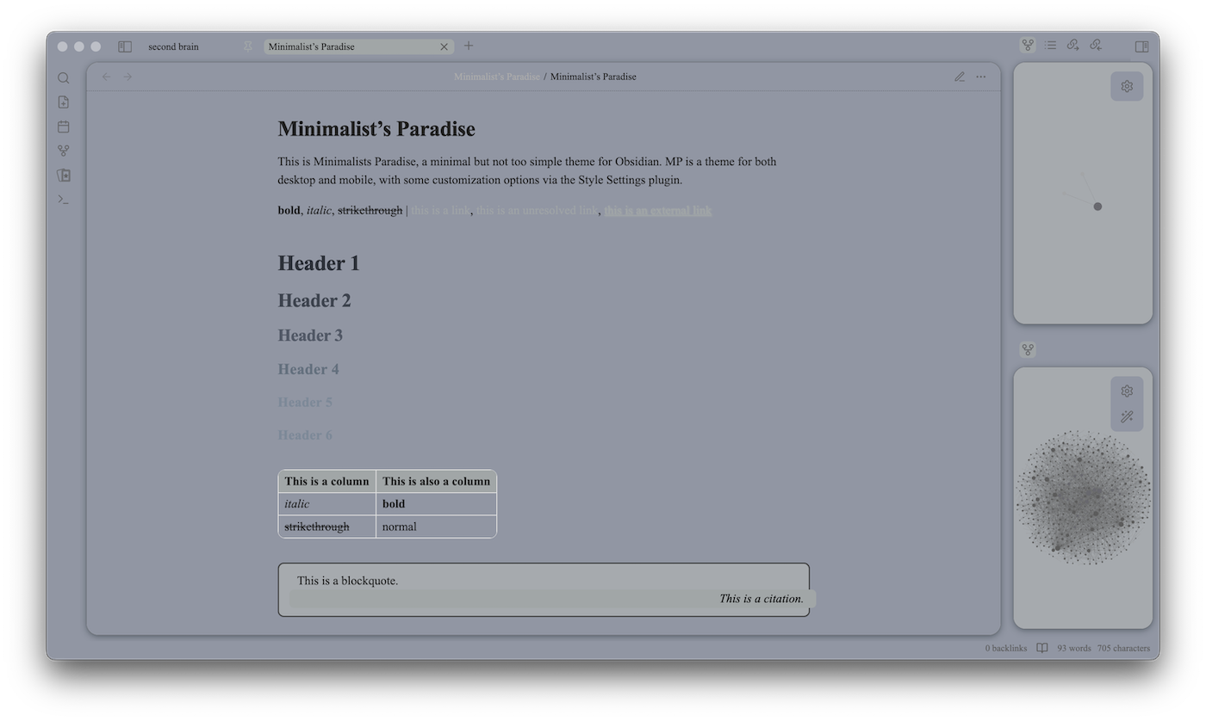Click 'This is a citation.' text
This screenshot has height=721, width=1206.
pos(762,599)
